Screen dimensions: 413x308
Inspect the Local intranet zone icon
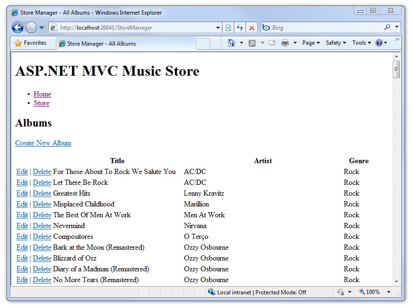[213, 292]
